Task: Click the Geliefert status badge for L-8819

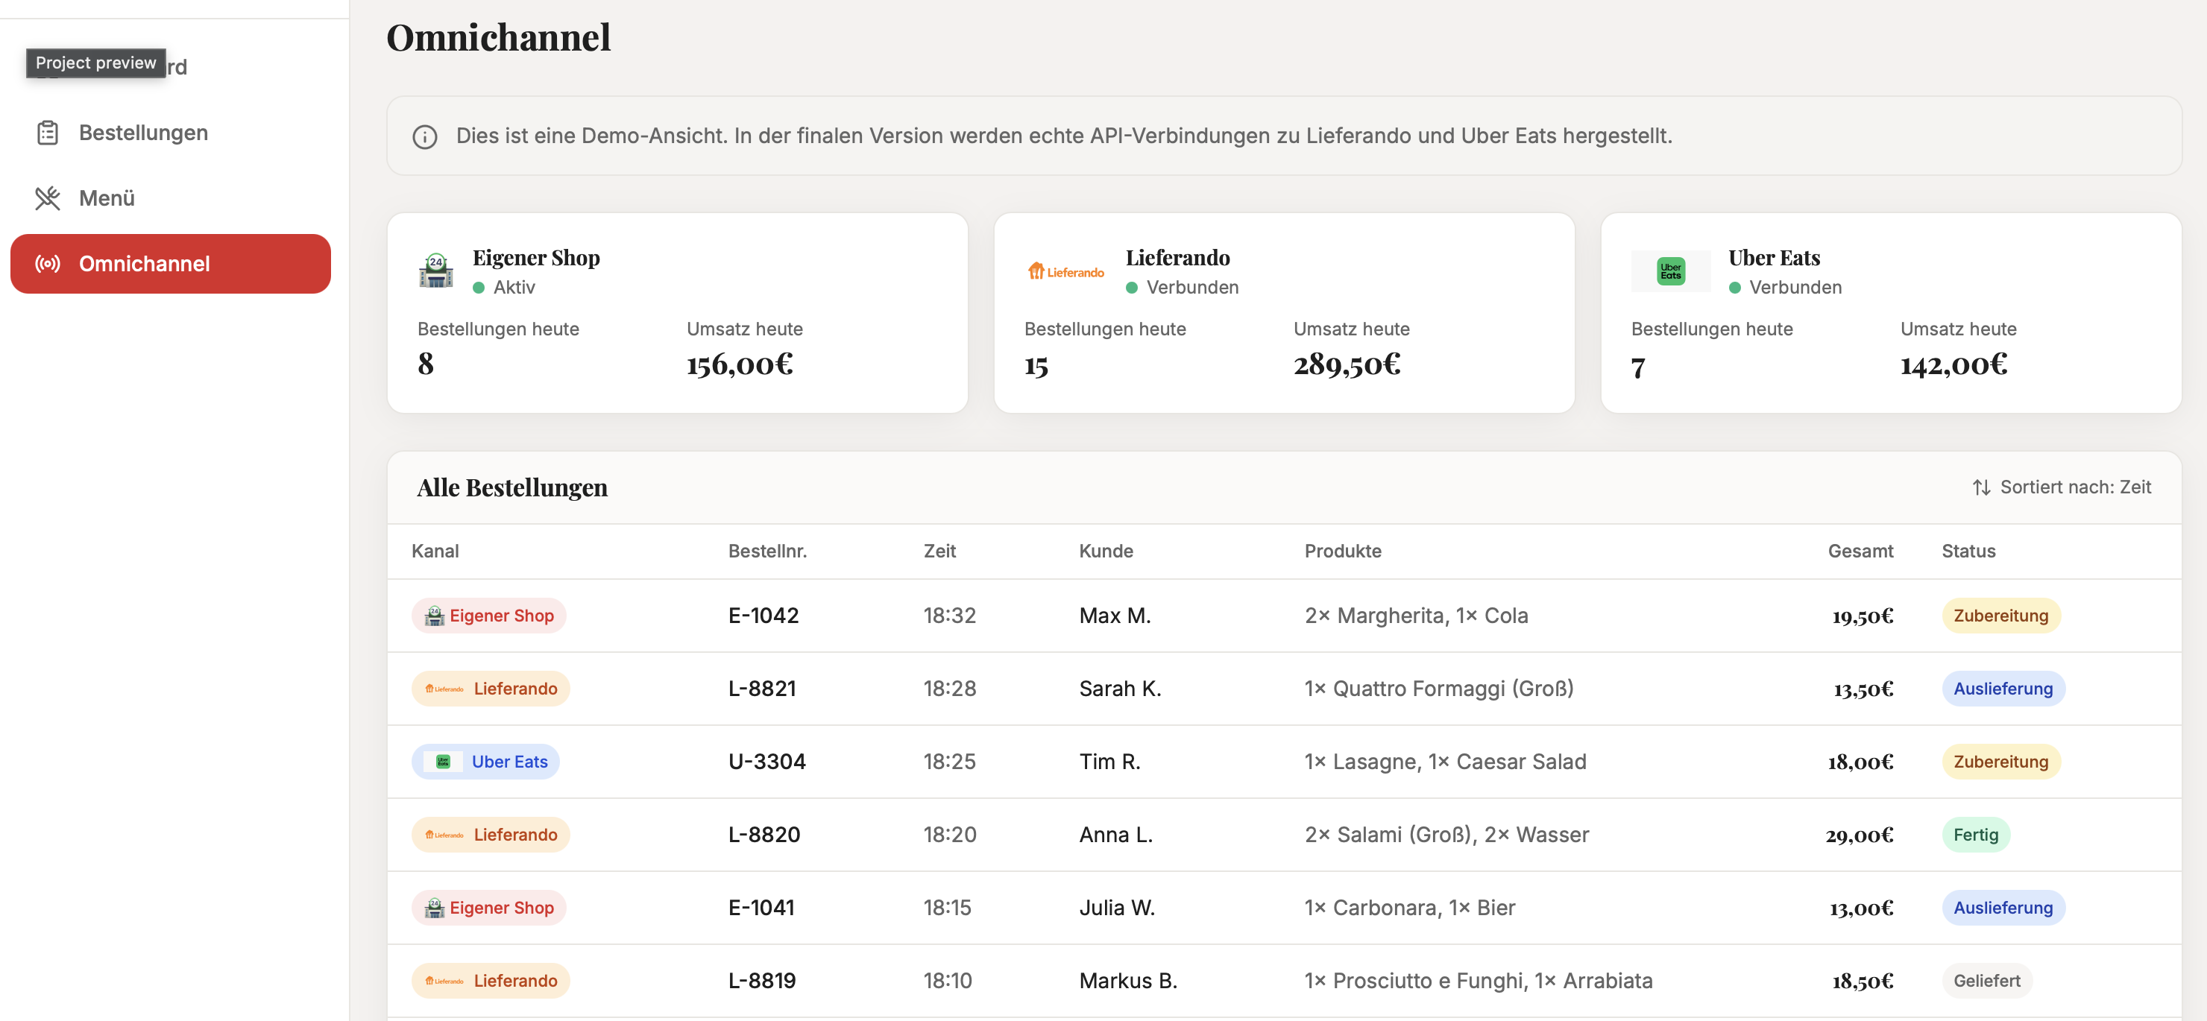Action: click(x=1986, y=981)
